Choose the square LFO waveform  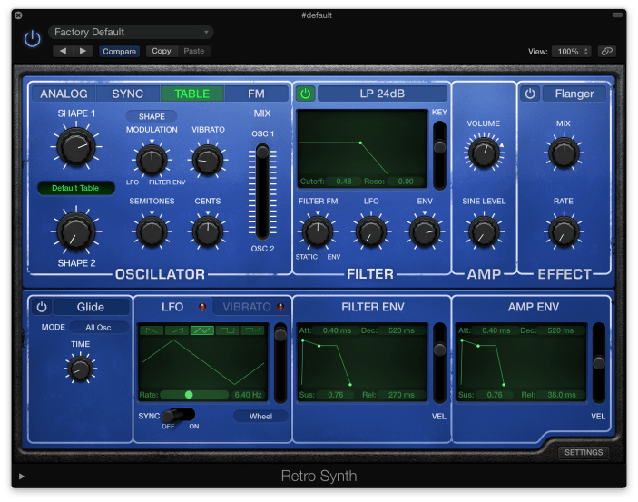tap(228, 330)
